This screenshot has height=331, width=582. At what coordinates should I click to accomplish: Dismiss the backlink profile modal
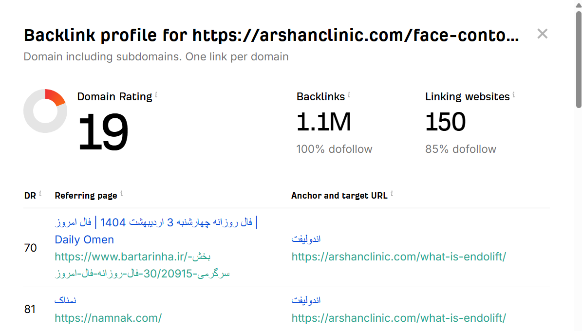(x=542, y=34)
